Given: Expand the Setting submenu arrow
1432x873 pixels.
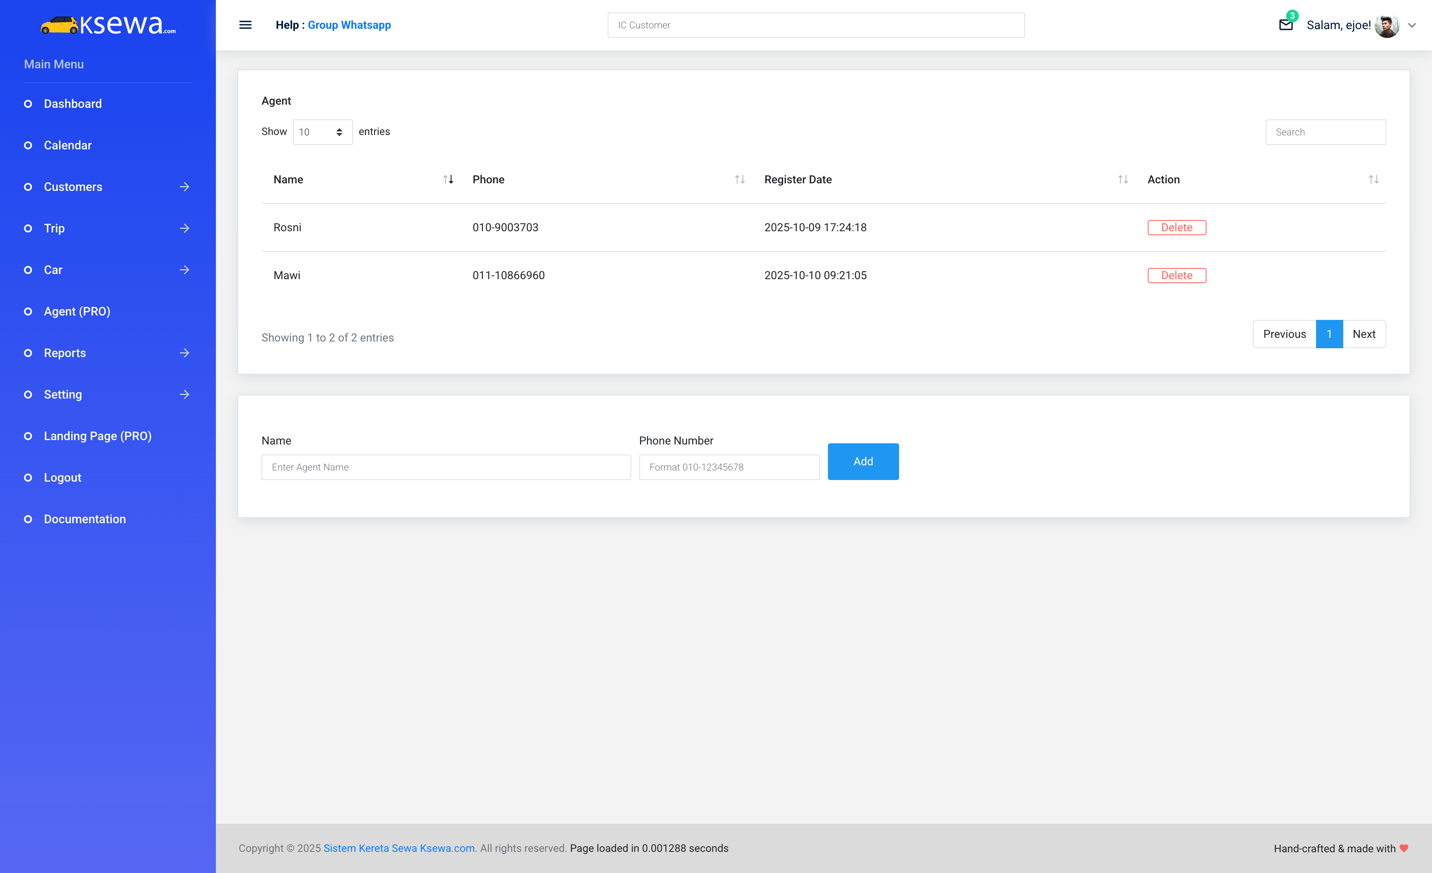Looking at the screenshot, I should [184, 395].
